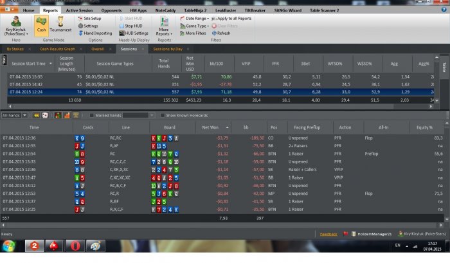
Task: Switch to Sessions by Day report tab
Action: point(168,49)
